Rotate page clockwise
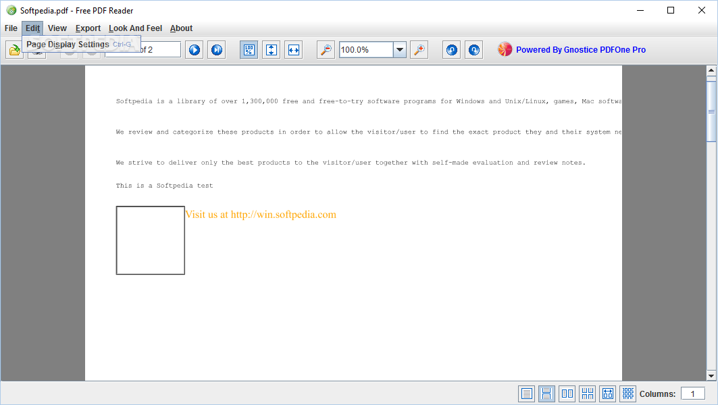718x405 pixels. click(474, 50)
